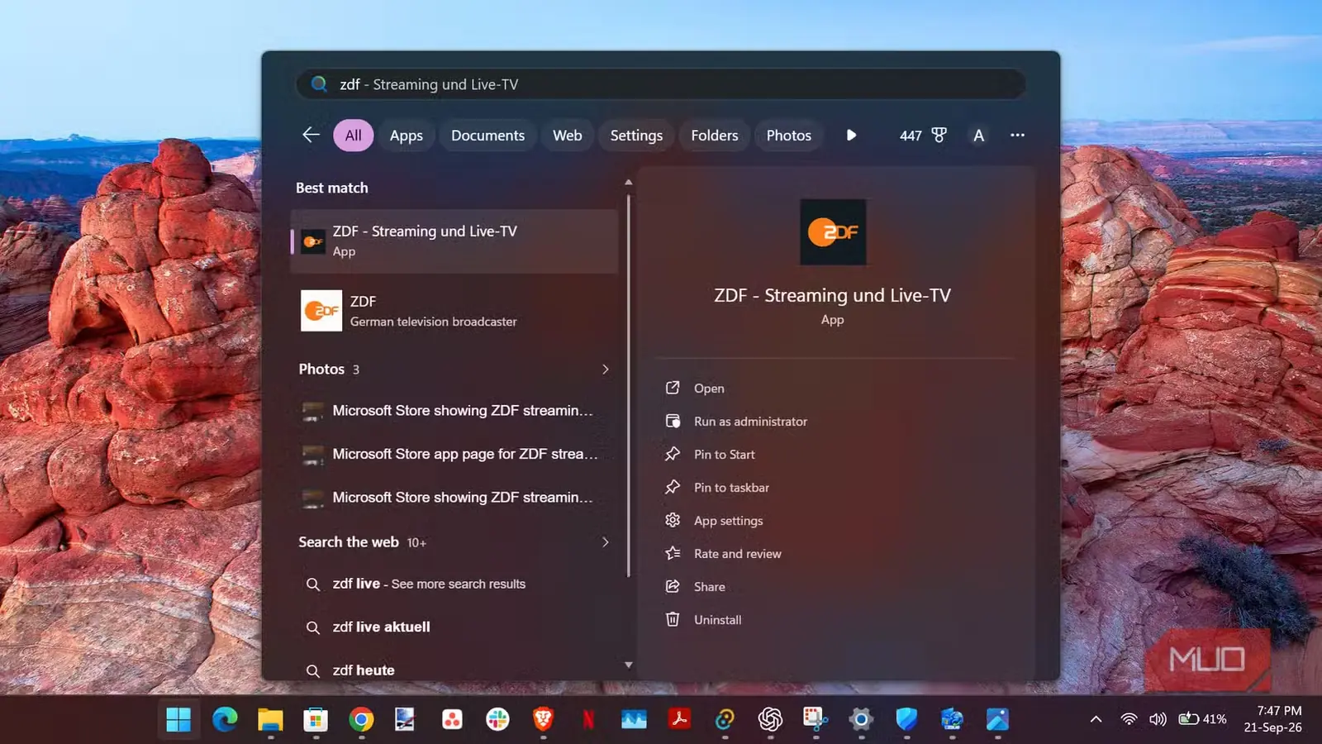This screenshot has height=744, width=1322.
Task: Open the 447 rewards points trophy
Action: (x=923, y=135)
